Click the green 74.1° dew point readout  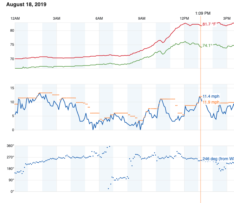pyautogui.click(x=207, y=45)
